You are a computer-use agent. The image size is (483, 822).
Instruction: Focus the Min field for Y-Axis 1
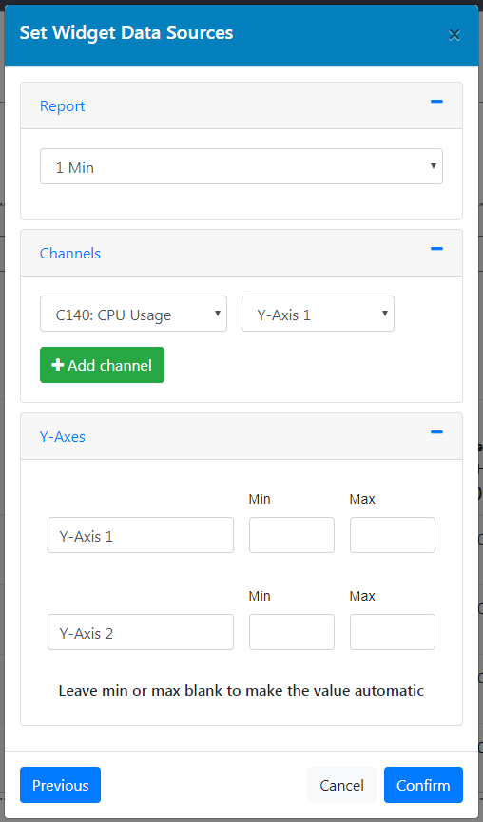(x=292, y=535)
